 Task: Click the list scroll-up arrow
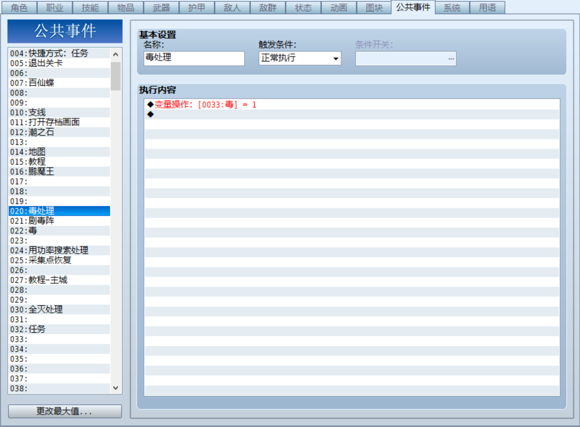point(116,54)
